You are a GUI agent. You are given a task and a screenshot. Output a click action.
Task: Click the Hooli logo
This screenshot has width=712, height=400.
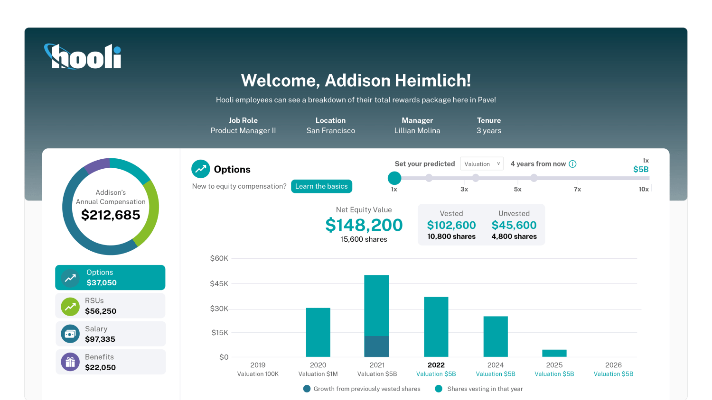pyautogui.click(x=83, y=57)
